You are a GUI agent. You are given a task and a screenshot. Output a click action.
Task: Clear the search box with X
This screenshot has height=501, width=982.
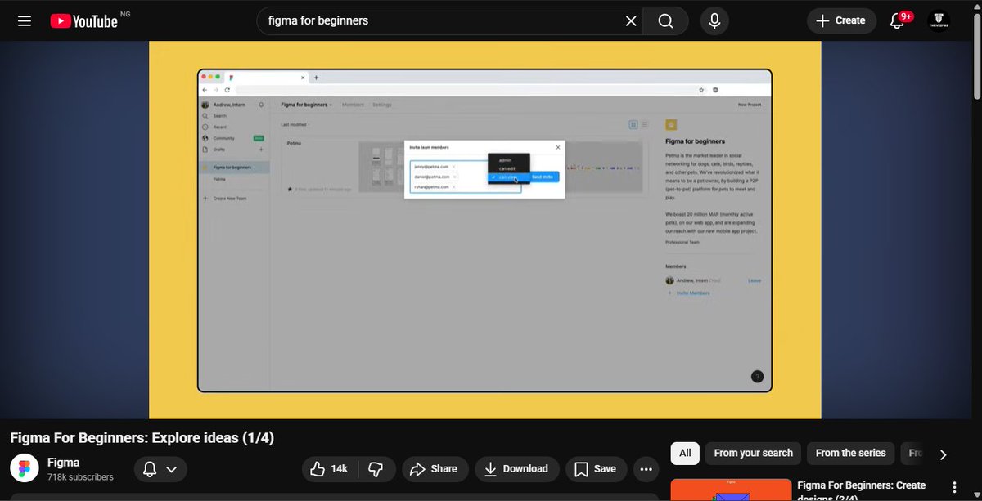631,20
